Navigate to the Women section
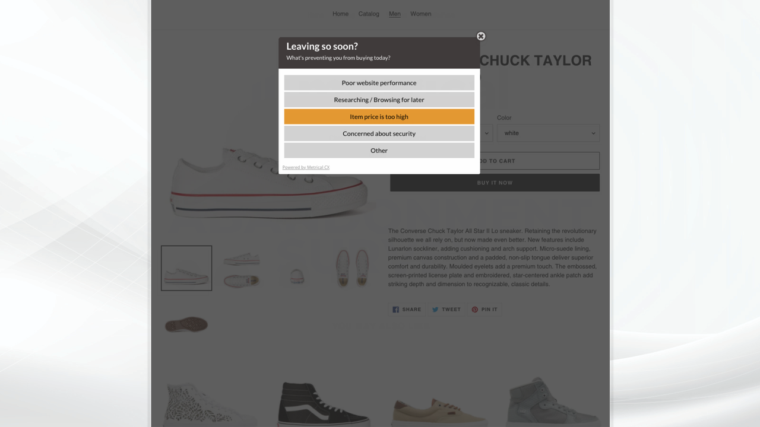The image size is (760, 427). pyautogui.click(x=420, y=14)
